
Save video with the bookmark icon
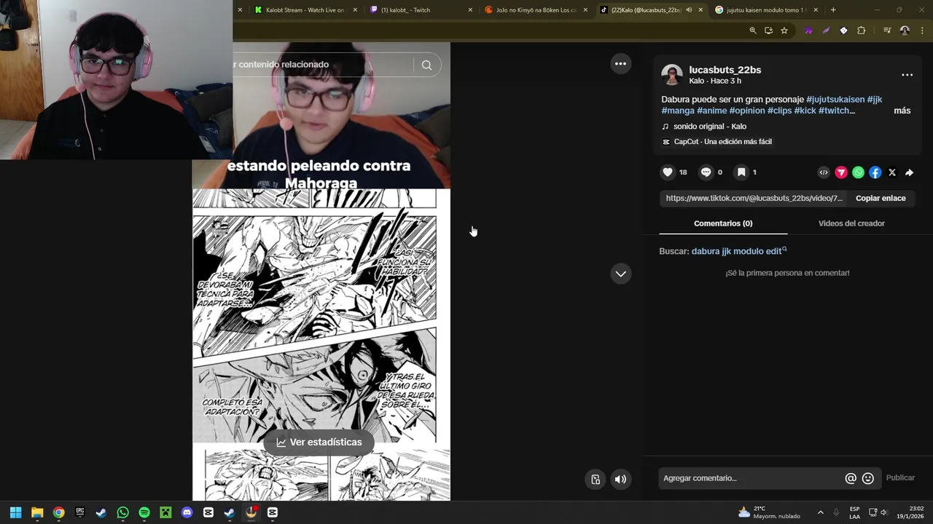pos(741,172)
